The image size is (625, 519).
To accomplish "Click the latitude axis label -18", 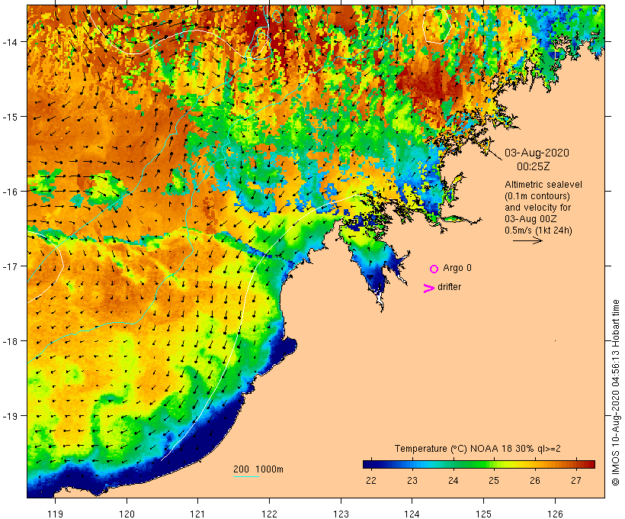I will pyautogui.click(x=9, y=341).
